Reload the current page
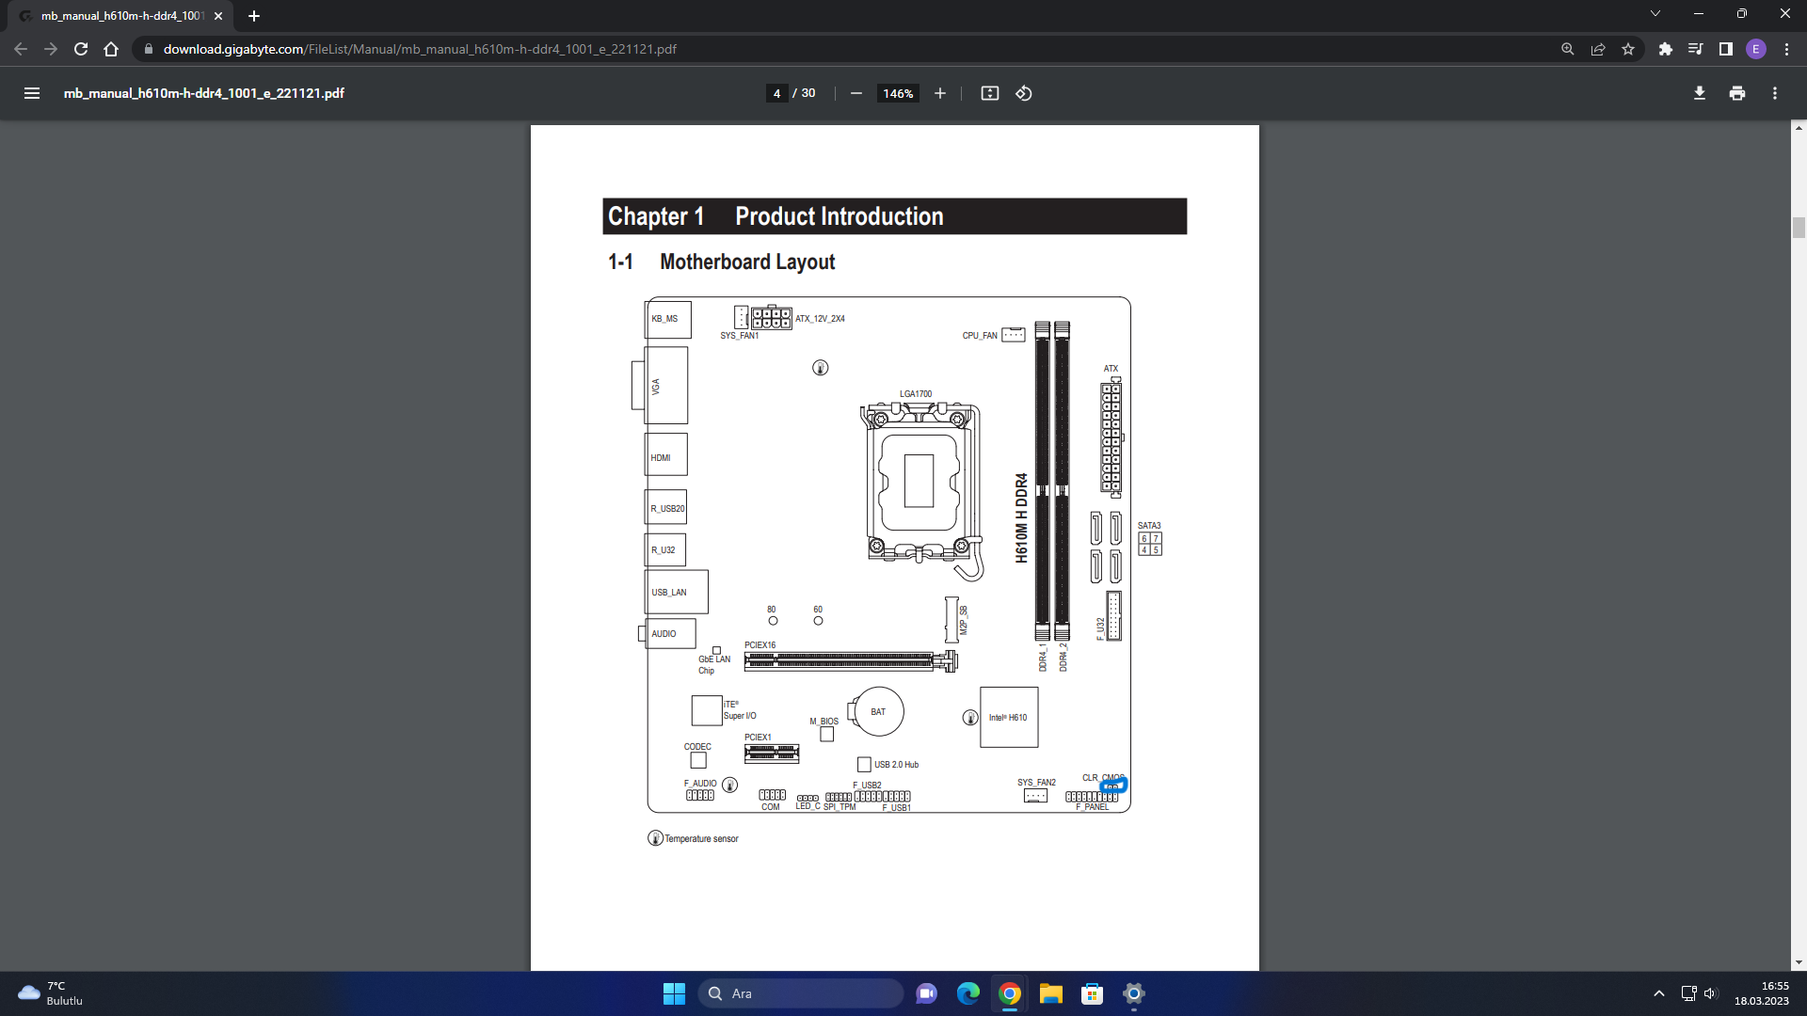The image size is (1807, 1016). (81, 49)
